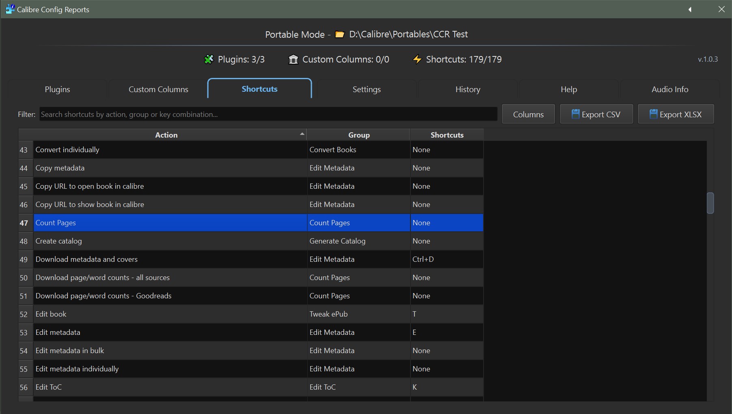Click the floppy disk icon on Export CSV
732x414 pixels.
575,114
